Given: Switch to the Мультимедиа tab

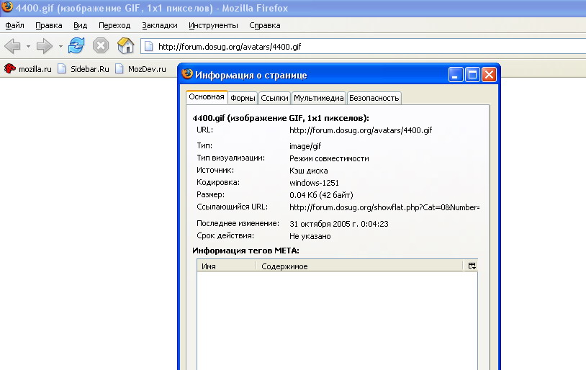Looking at the screenshot, I should pos(318,98).
